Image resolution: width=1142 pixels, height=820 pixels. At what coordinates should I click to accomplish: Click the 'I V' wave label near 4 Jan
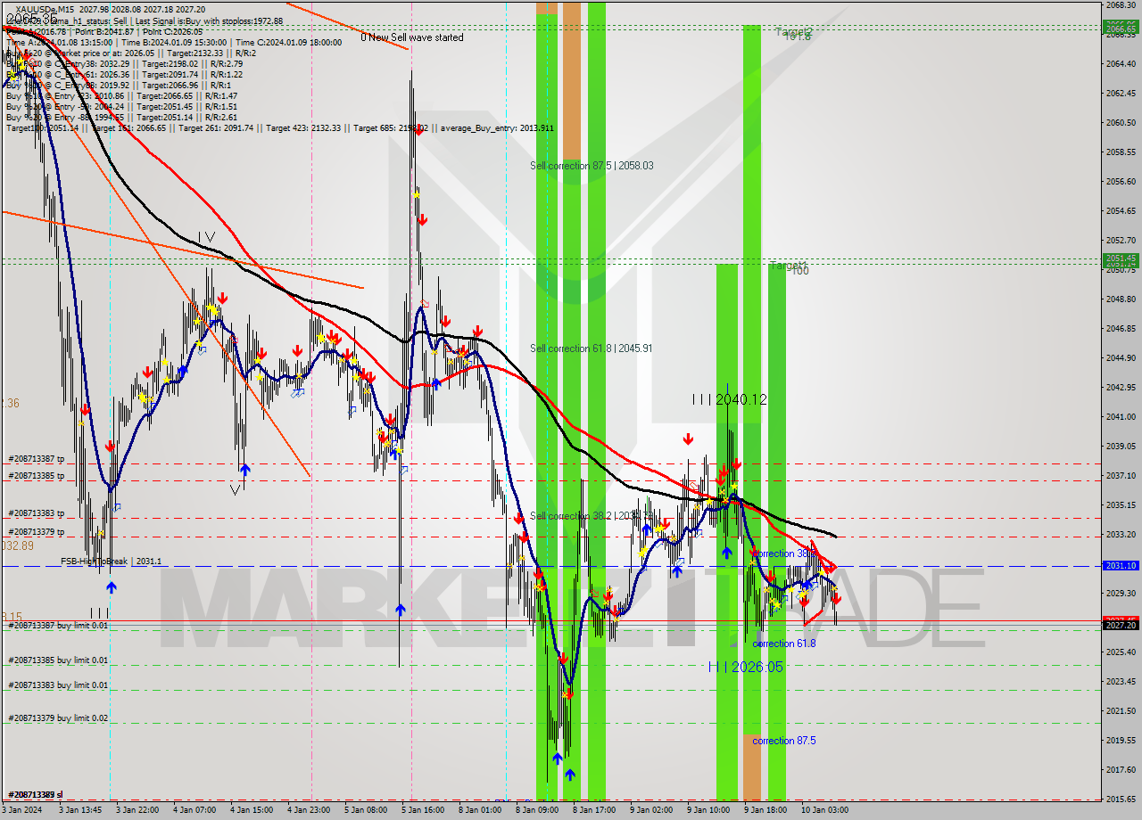click(206, 238)
